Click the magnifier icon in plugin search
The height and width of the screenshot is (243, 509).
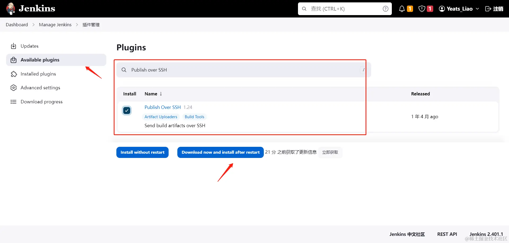coord(124,70)
